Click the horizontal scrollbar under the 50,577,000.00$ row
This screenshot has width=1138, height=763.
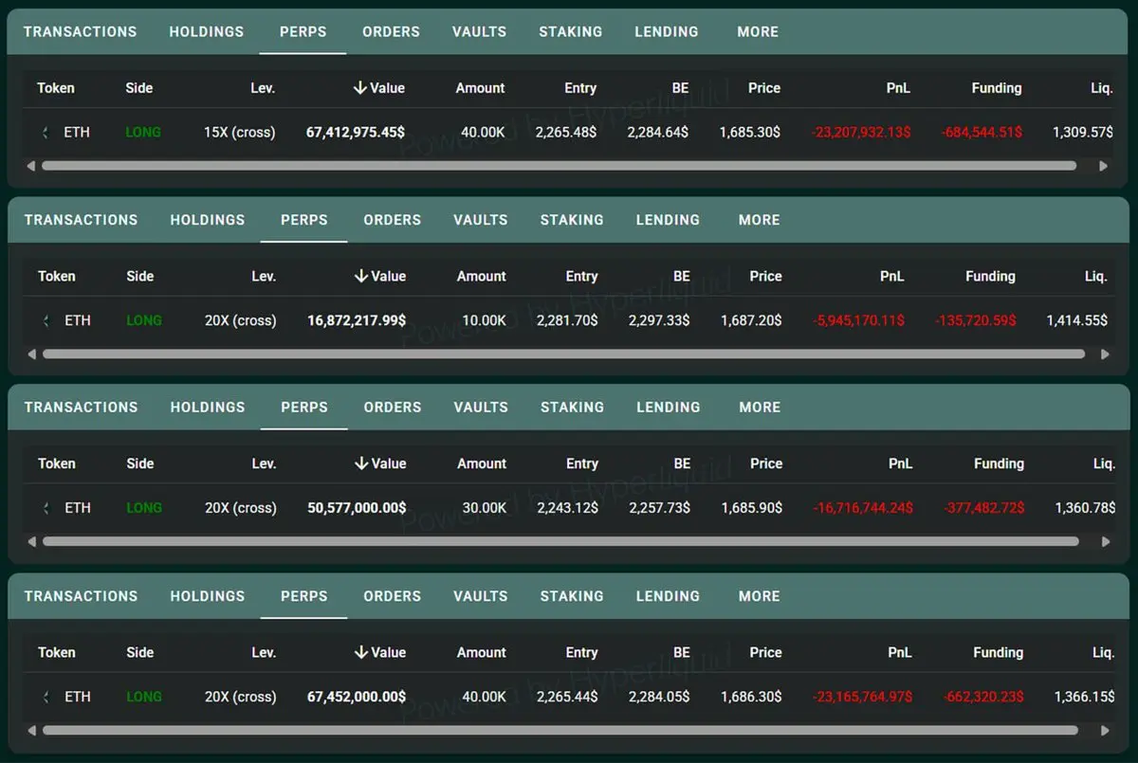pyautogui.click(x=560, y=542)
